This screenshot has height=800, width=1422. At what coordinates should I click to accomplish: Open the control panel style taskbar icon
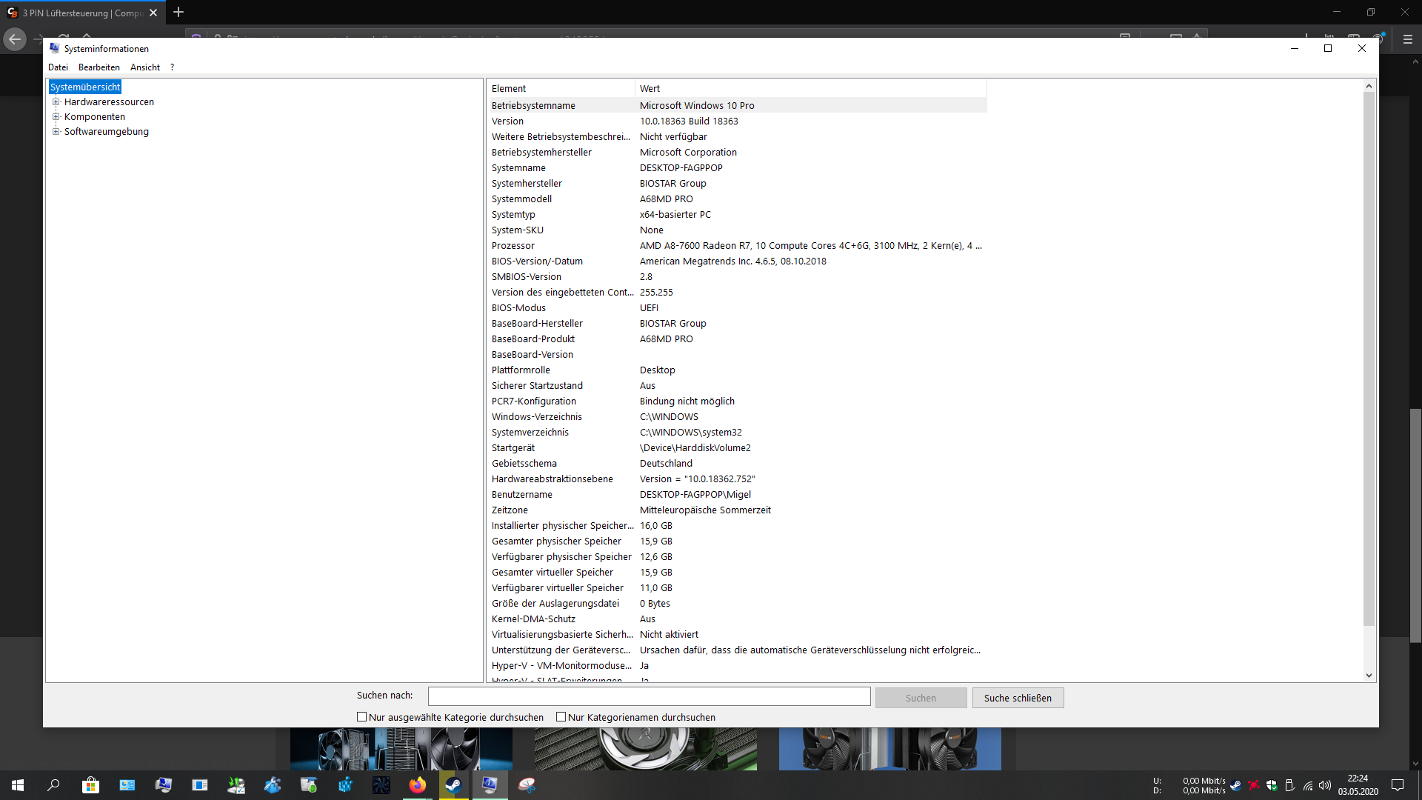pyautogui.click(x=127, y=785)
